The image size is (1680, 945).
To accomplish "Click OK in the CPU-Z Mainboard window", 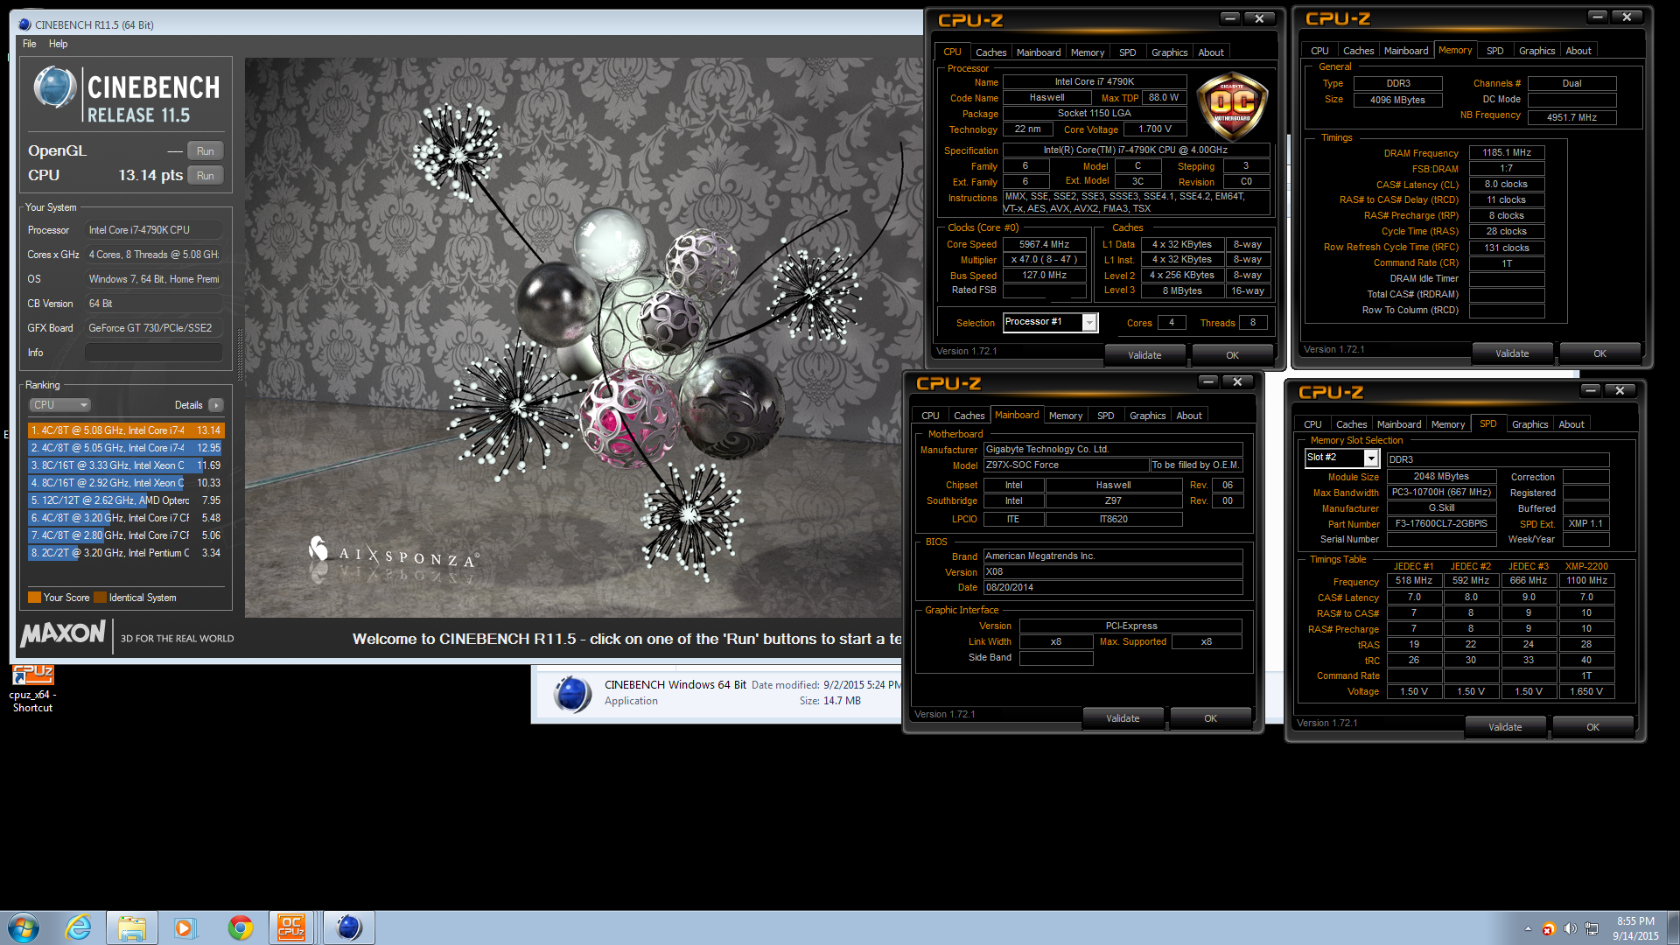I will click(x=1210, y=718).
